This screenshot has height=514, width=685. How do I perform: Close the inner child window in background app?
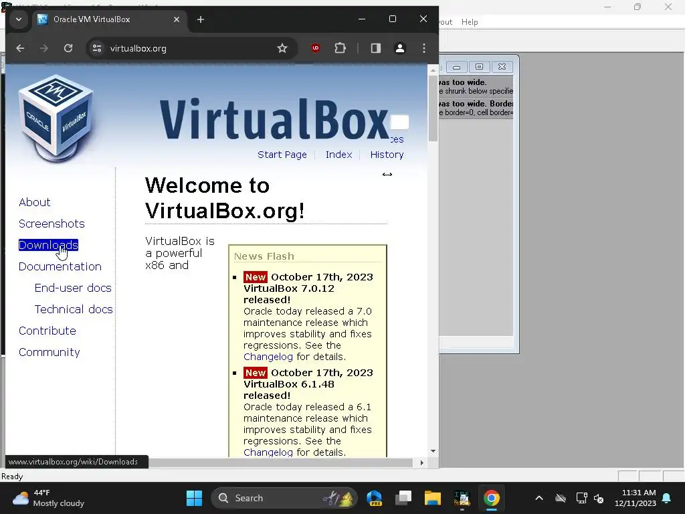pyautogui.click(x=502, y=67)
